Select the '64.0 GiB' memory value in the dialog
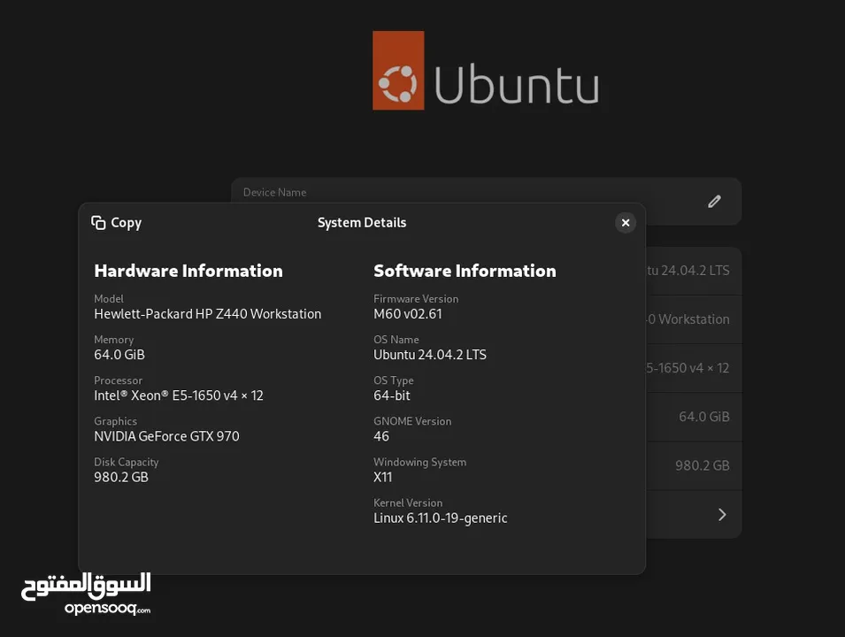845x637 pixels. [x=119, y=355]
